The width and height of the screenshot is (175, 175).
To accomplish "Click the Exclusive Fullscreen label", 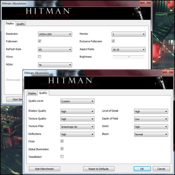I will (x=91, y=41).
